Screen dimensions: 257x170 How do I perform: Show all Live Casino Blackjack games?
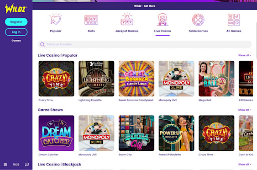pos(244,164)
